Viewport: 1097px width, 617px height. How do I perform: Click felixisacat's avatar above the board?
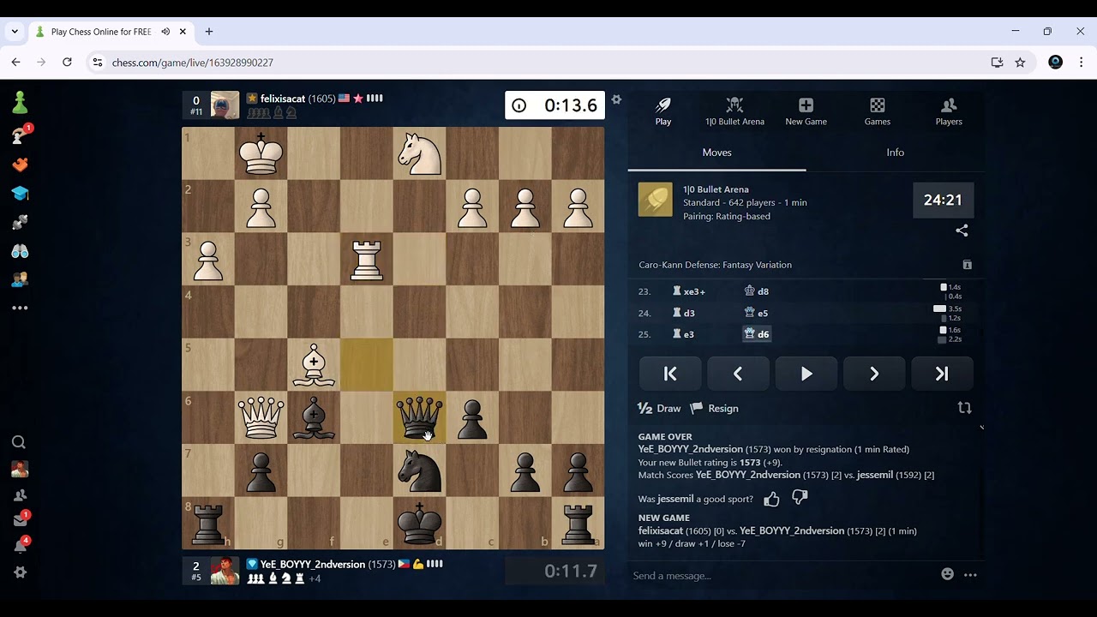click(225, 105)
